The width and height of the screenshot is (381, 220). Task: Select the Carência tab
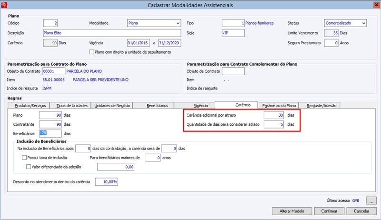coord(237,105)
